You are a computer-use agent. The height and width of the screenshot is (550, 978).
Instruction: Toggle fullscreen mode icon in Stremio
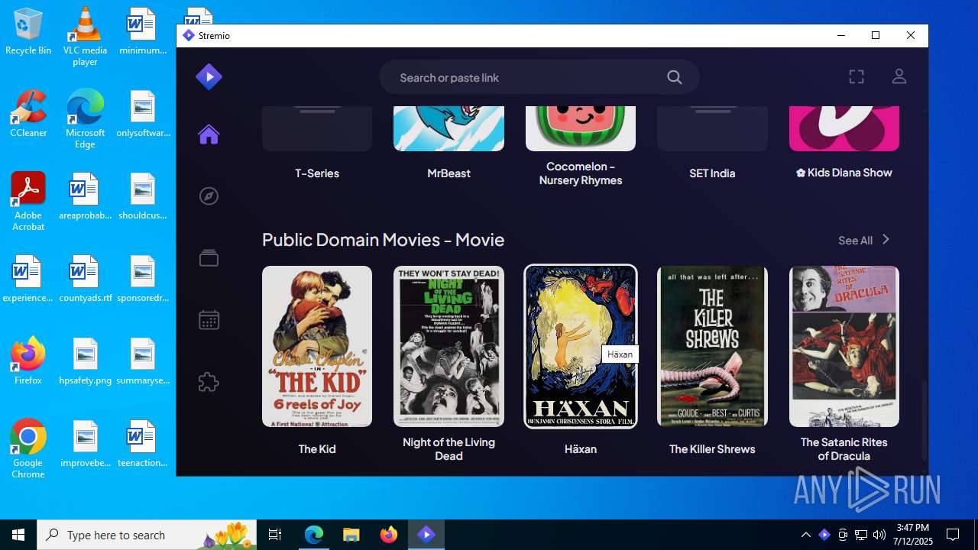click(857, 76)
